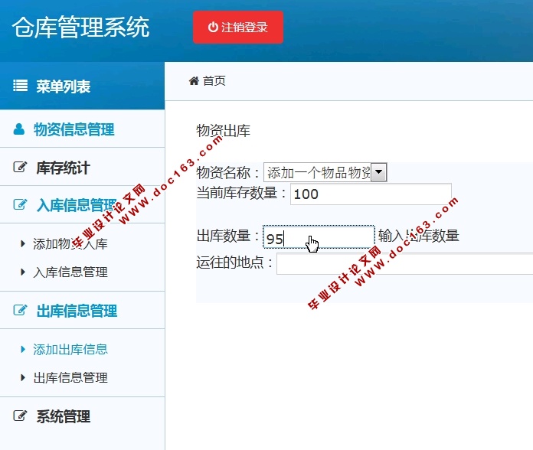Viewport: 533px width, 450px height.
Task: Click arrow beside 添加物资入库
Action: 23,243
